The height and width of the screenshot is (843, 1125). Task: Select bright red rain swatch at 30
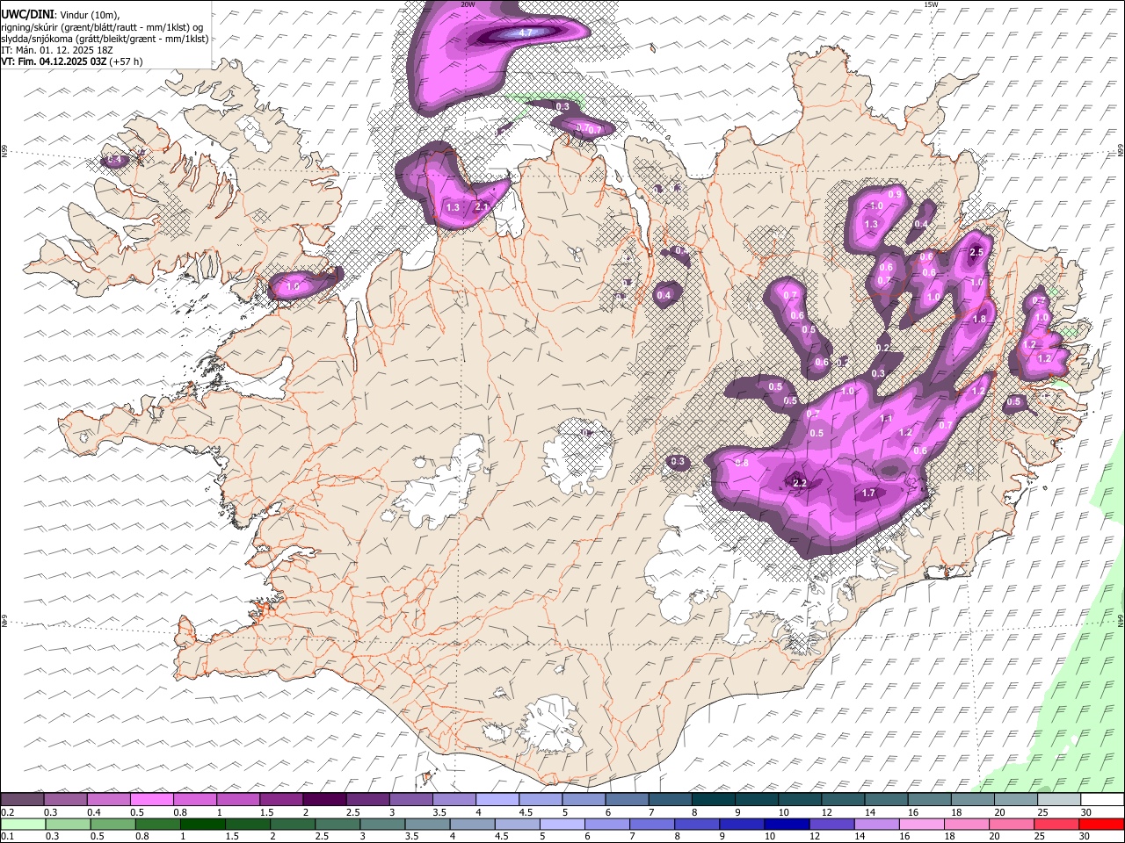pos(1101,824)
